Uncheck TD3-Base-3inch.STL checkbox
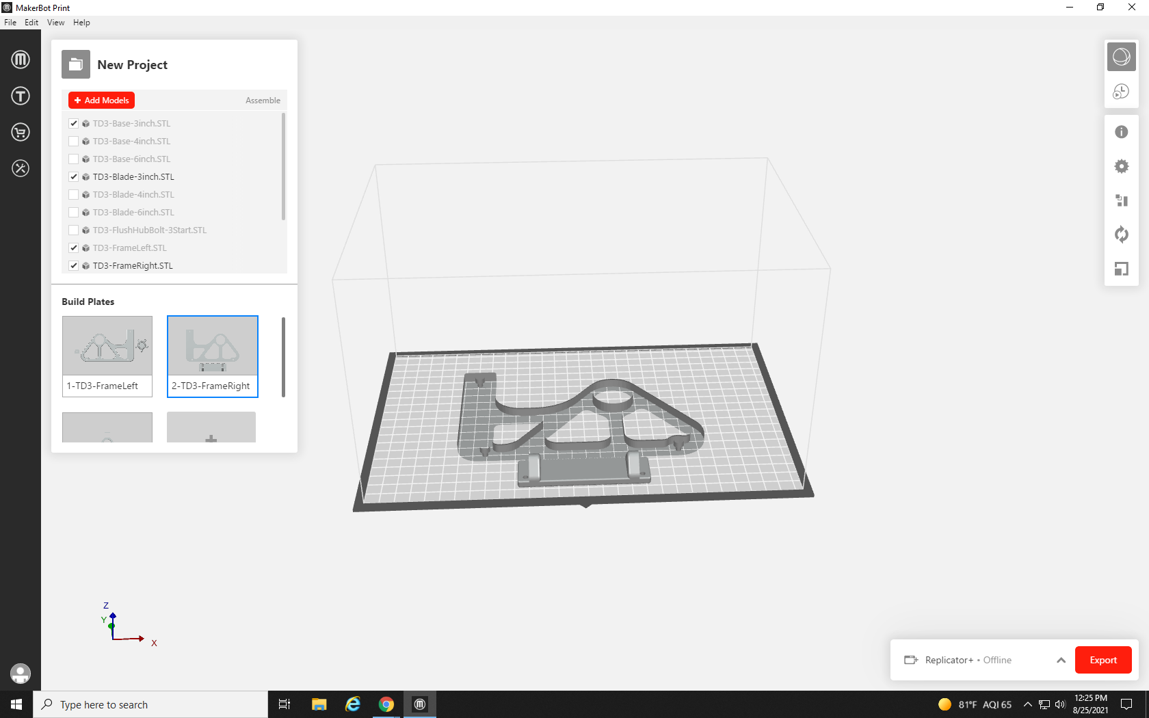 (x=74, y=124)
